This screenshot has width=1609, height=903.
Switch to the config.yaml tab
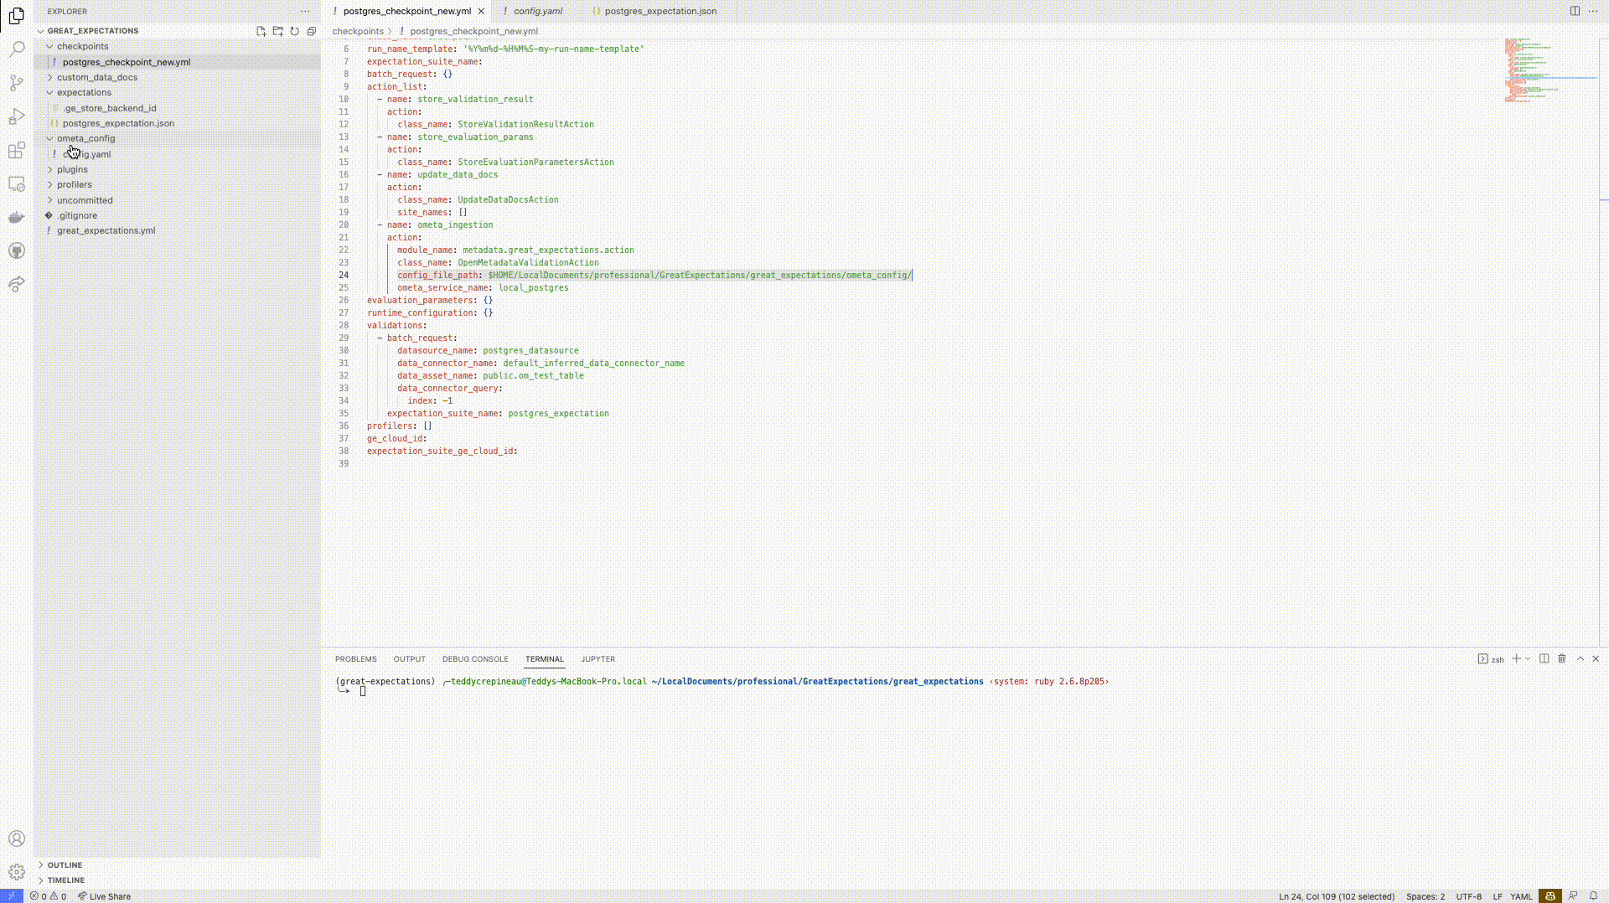pyautogui.click(x=541, y=11)
